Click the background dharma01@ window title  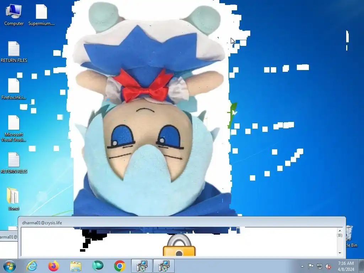(x=9, y=237)
